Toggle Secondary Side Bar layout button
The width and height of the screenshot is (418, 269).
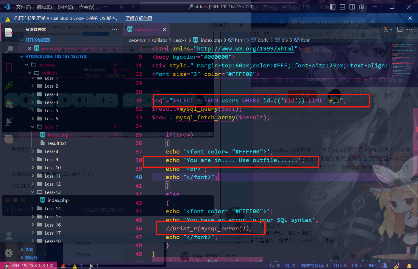(x=352, y=7)
